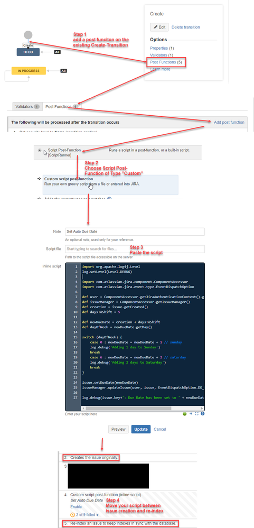Open Post Functions (5) link
Screen dimensions: 254x528
(166, 62)
